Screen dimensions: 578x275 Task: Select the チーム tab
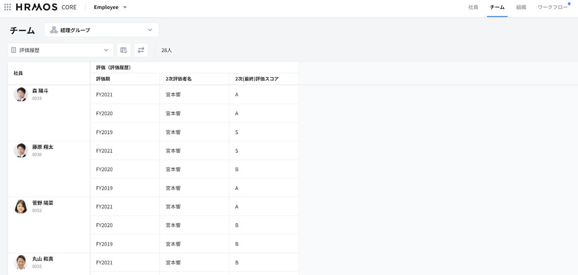click(x=497, y=7)
